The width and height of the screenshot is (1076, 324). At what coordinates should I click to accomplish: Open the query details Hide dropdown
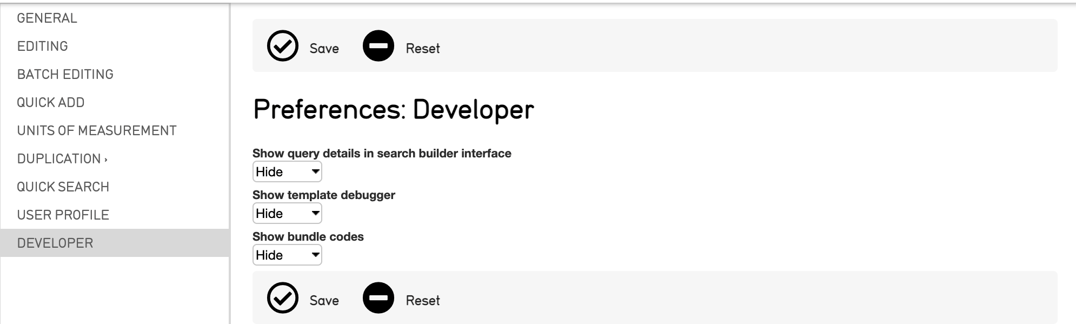pos(287,172)
